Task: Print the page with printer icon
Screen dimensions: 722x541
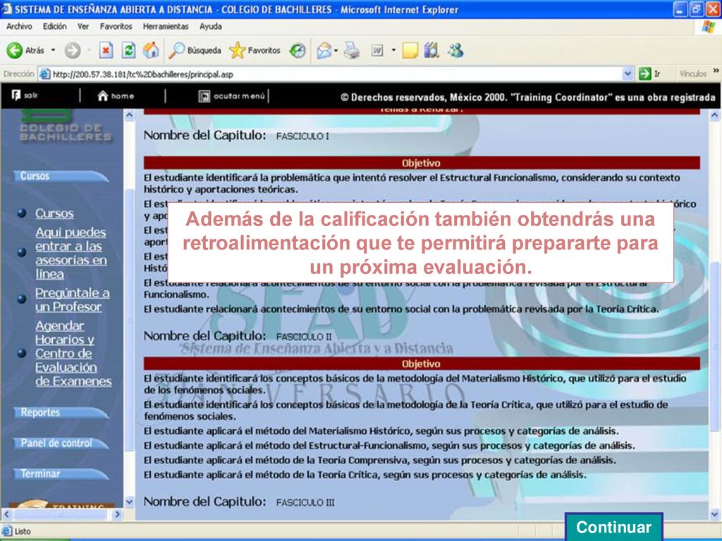Action: [353, 50]
